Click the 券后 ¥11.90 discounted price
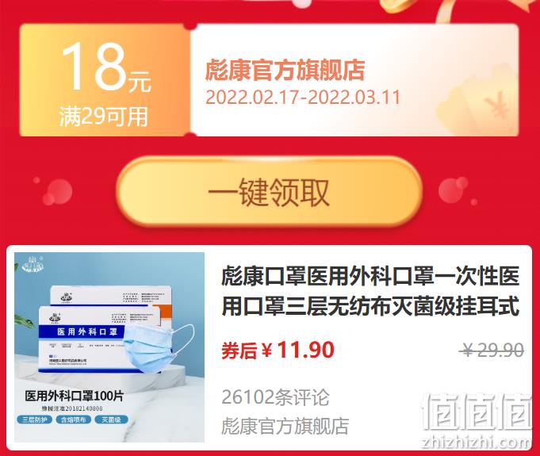Screen dimensions: 540x456 coord(278,350)
